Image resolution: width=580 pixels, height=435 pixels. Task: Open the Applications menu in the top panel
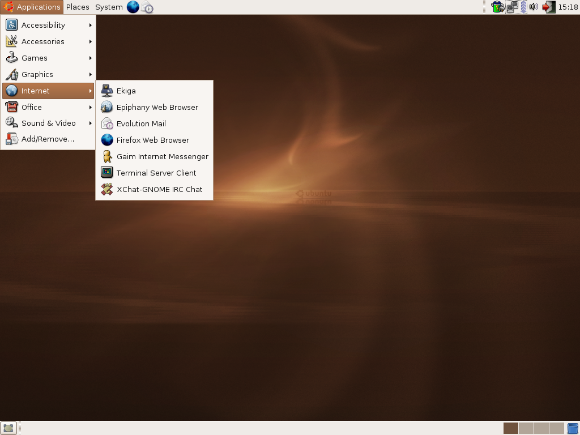click(x=32, y=7)
